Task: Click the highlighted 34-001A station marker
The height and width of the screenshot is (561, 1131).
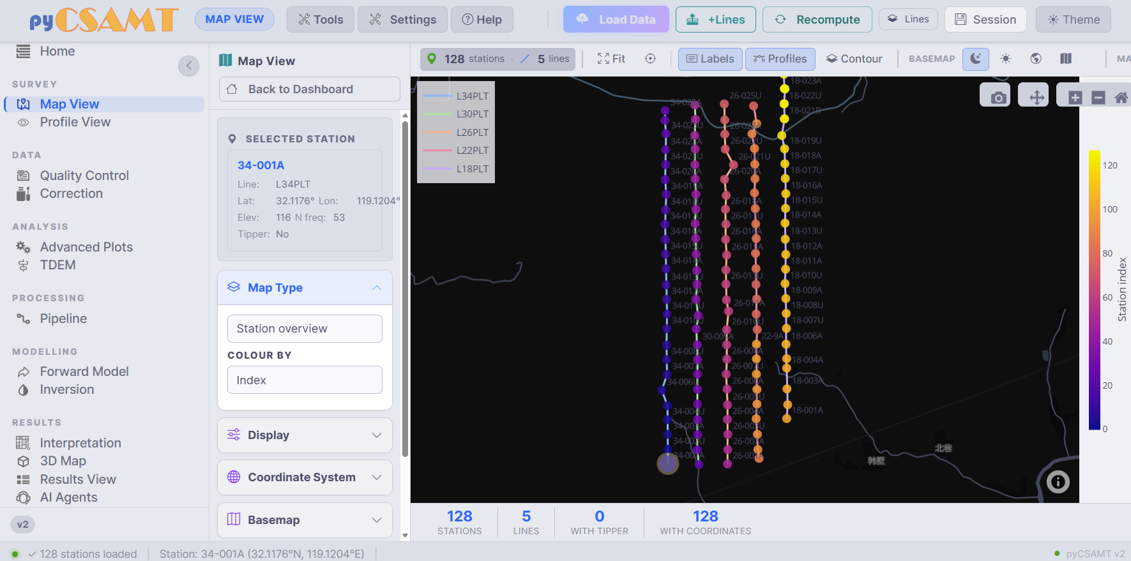Action: coord(668,463)
